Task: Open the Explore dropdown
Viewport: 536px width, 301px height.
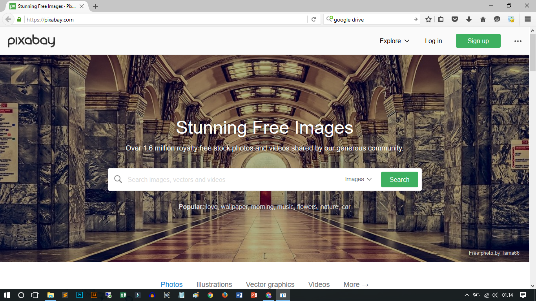Action: (394, 41)
